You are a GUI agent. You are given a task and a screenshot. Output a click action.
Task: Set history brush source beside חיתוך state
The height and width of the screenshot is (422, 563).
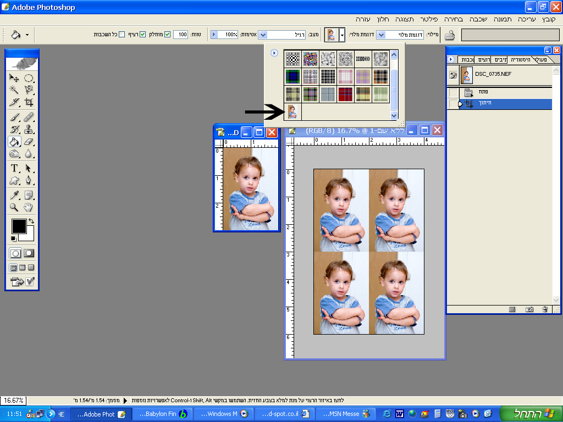tap(454, 104)
